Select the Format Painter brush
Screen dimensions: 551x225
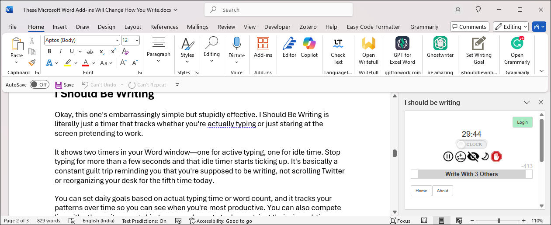[x=32, y=62]
